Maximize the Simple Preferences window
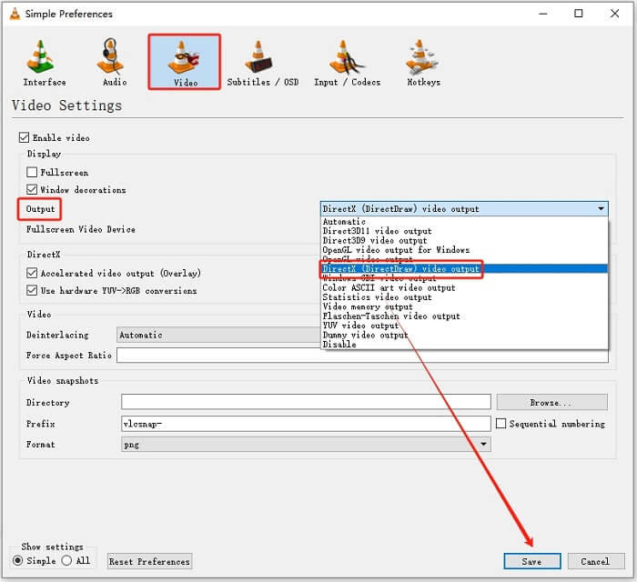This screenshot has height=582, width=637. 579,14
